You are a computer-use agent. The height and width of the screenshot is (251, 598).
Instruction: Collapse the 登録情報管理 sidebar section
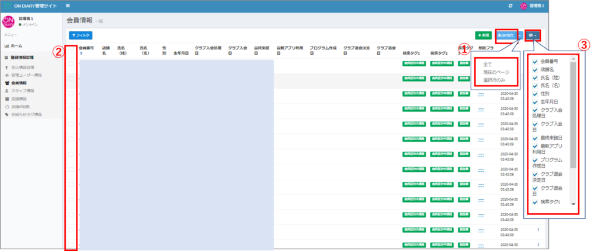click(22, 58)
